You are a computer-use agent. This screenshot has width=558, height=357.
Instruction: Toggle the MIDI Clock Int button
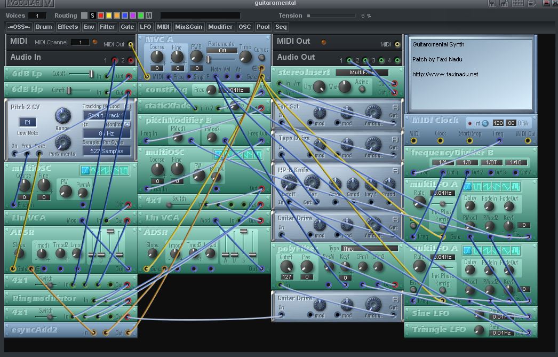click(x=485, y=123)
